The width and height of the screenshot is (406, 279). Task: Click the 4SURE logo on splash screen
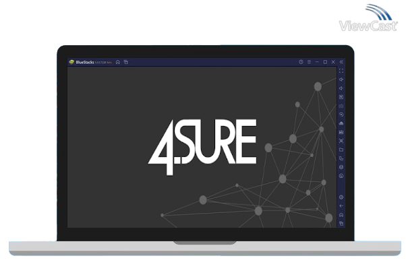202,147
